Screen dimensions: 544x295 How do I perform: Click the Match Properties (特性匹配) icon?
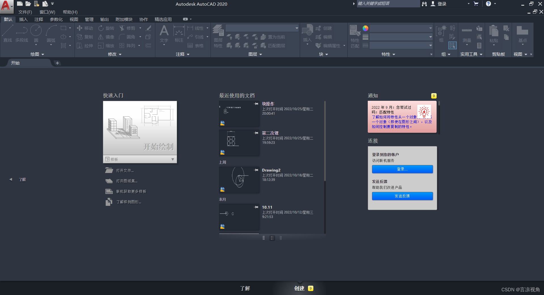click(x=355, y=36)
